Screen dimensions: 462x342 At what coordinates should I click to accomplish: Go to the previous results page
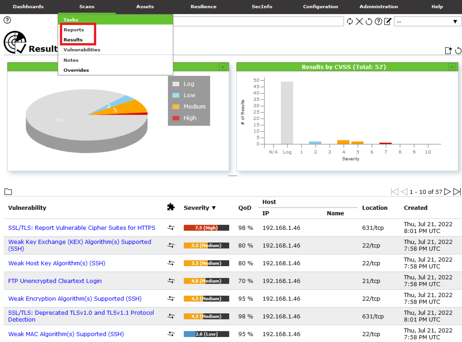[x=404, y=192]
